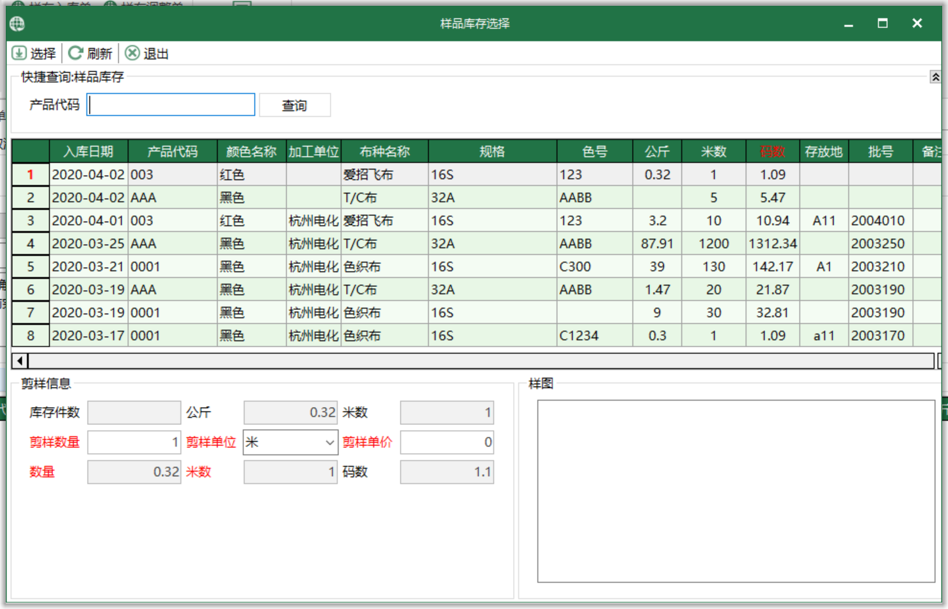Click date cell 2020-03-21
Screen dimensions: 948x609
tap(89, 266)
